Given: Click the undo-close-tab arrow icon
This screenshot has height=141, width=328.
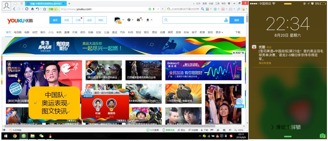Looking at the screenshot, I should point(37,9).
